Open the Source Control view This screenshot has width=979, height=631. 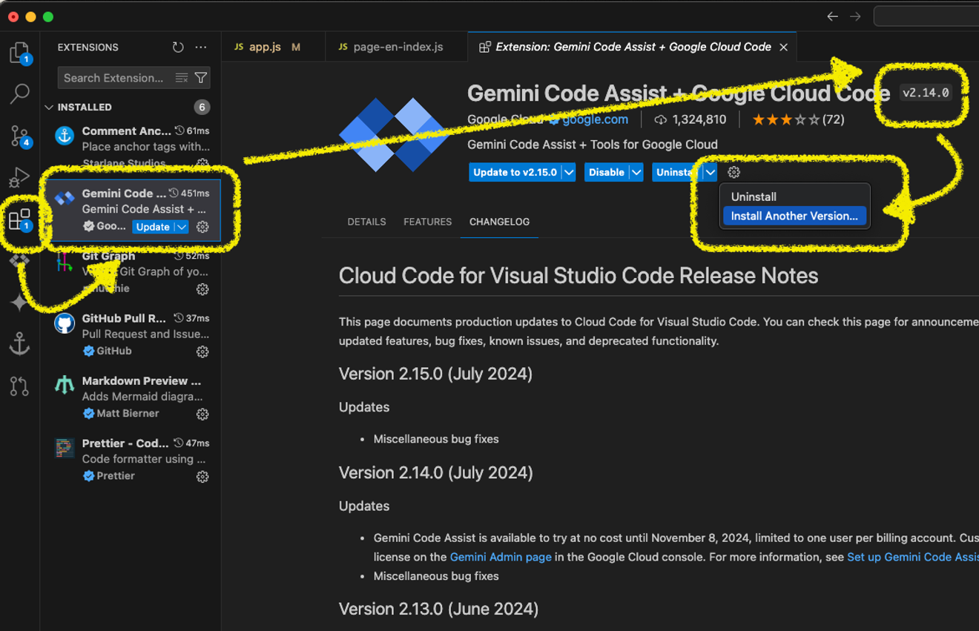[19, 136]
